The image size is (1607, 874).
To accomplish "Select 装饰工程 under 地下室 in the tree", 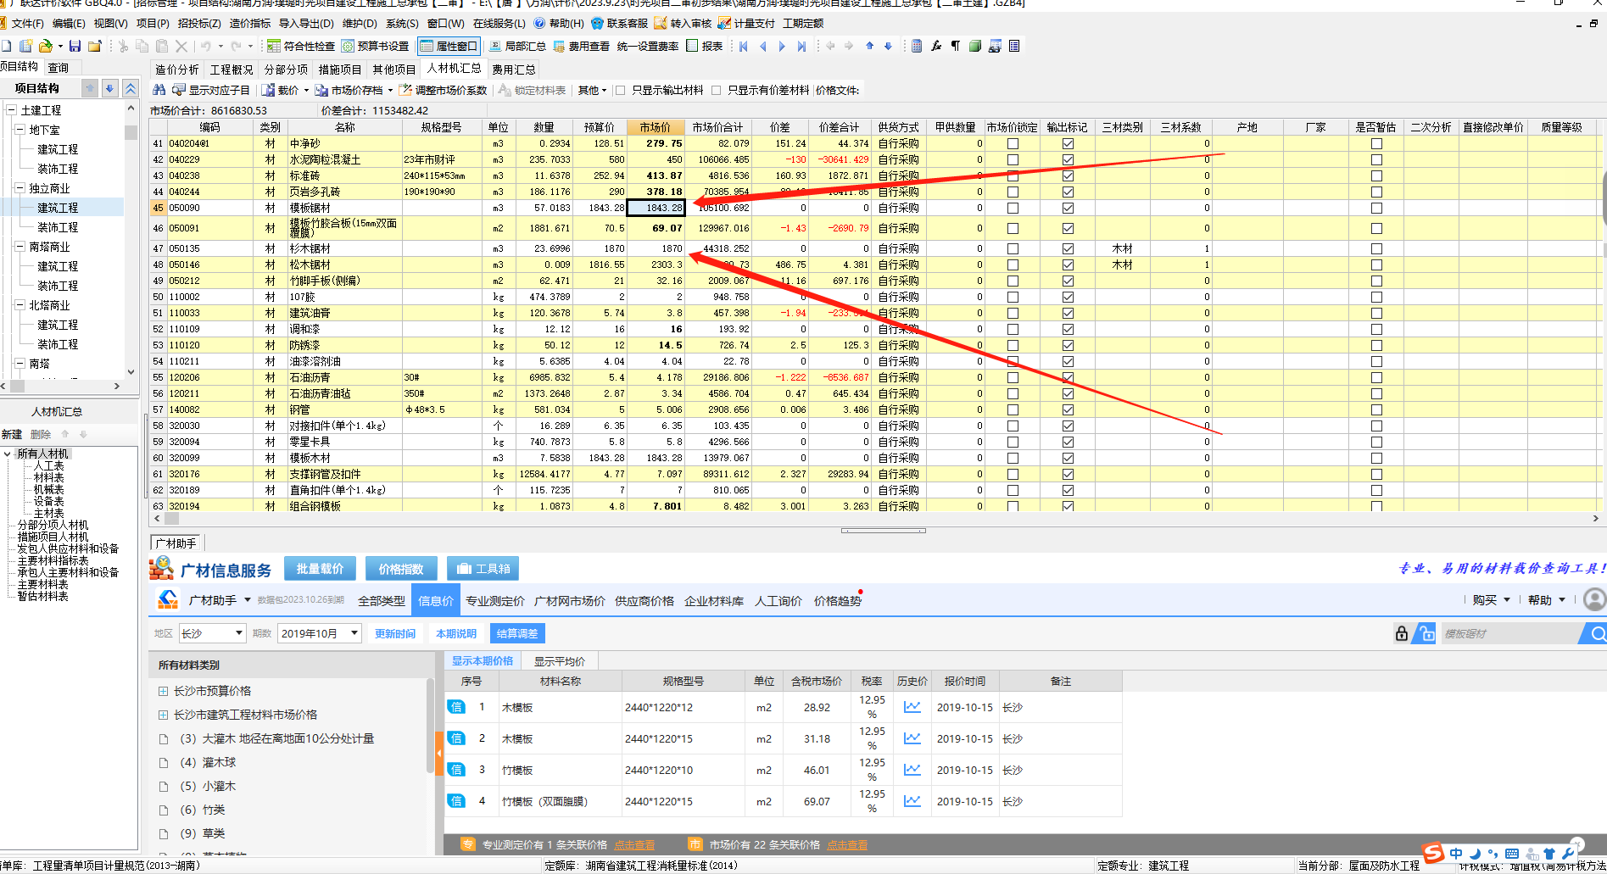I will pos(58,169).
